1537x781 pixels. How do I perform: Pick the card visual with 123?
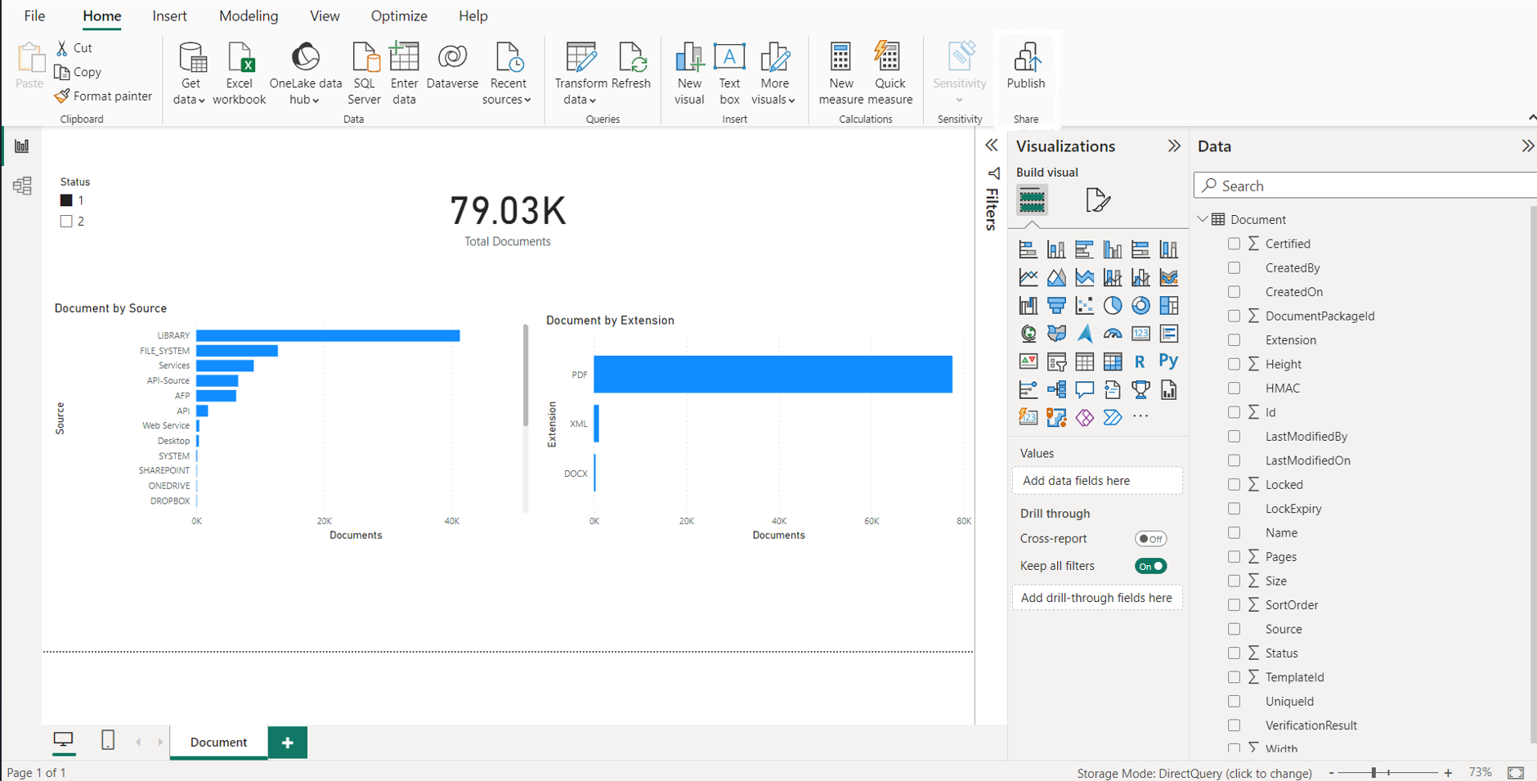pyautogui.click(x=1140, y=334)
